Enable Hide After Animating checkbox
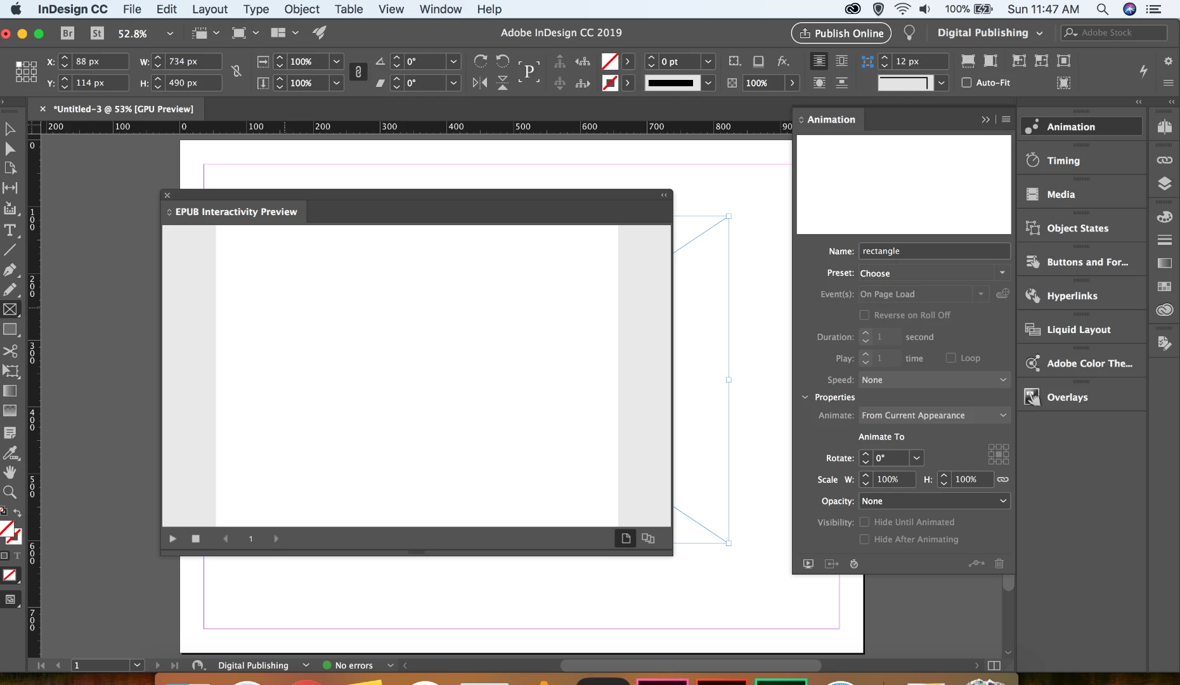1180x685 pixels. (864, 539)
